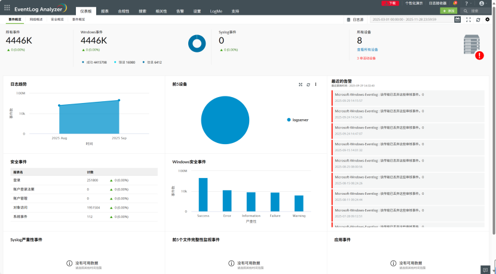Toggle the logserver legend entry
496x274 pixels.
point(297,119)
